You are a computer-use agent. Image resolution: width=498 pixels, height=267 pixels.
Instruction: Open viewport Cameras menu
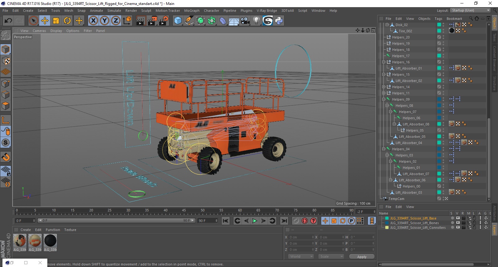pyautogui.click(x=39, y=31)
